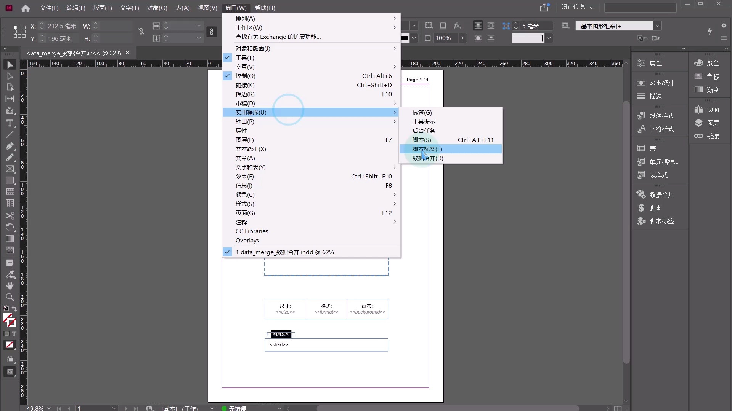732x411 pixels.
Task: Select the Scissors tool
Action: click(x=10, y=216)
